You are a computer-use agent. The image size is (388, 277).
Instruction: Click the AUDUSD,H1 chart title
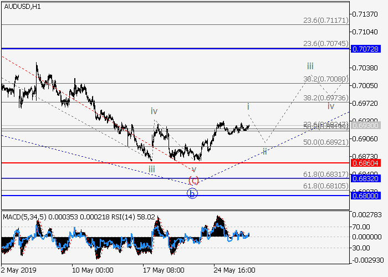click(x=21, y=7)
